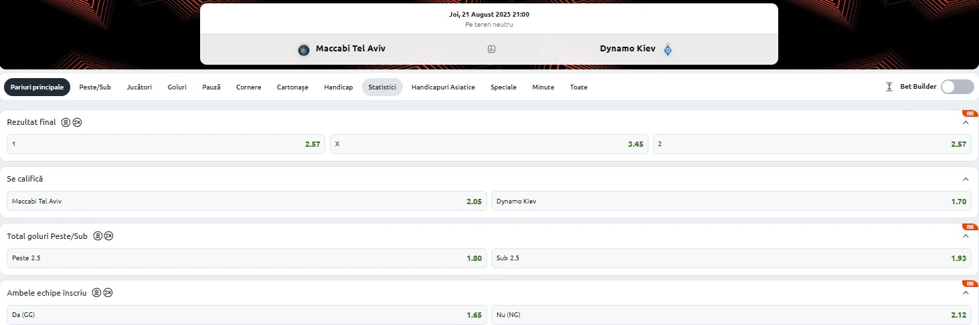Pick Dynamo Kiev to qualify at 1.70
979x325 pixels.
[x=731, y=201]
